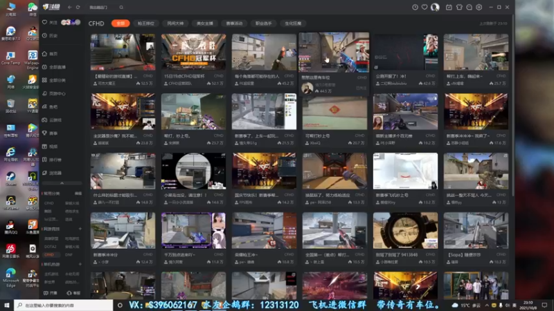
Task: Open the 【Sopa】 stream thumbnail
Action: click(476, 230)
